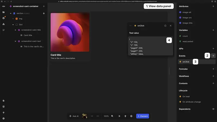Select the Card title text node
The image size is (217, 122).
pyautogui.click(x=28, y=35)
